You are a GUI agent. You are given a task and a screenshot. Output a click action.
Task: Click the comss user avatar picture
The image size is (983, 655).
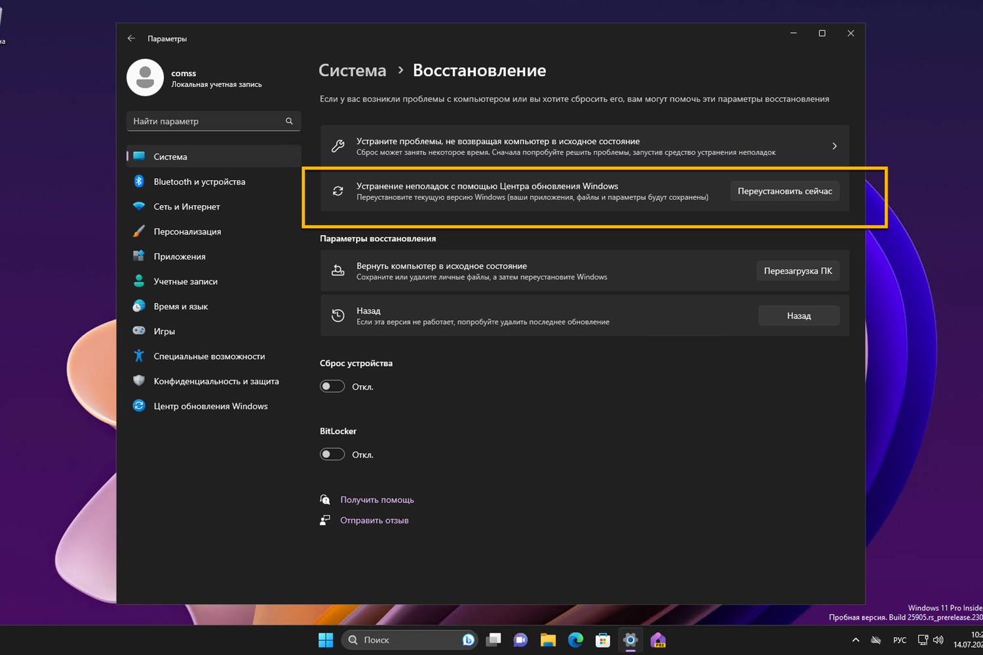click(145, 77)
